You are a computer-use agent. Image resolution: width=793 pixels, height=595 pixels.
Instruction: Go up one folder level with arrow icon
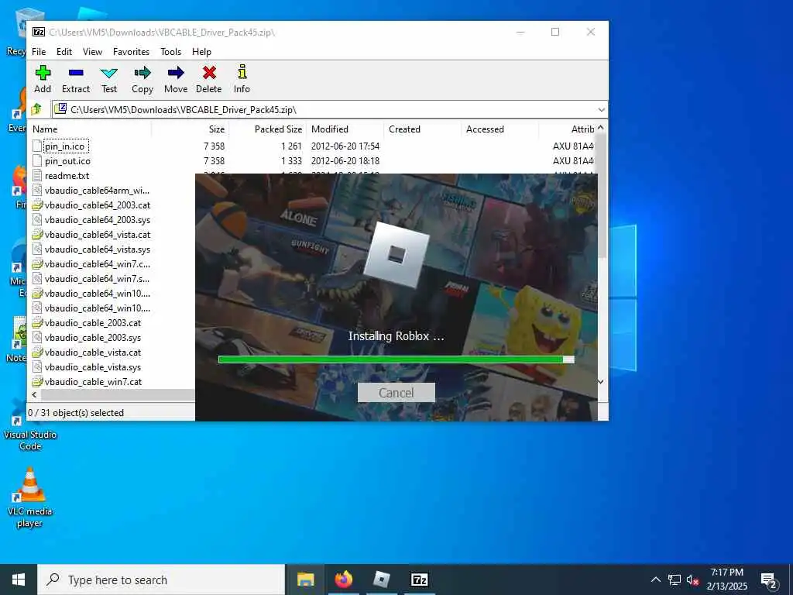click(x=37, y=109)
